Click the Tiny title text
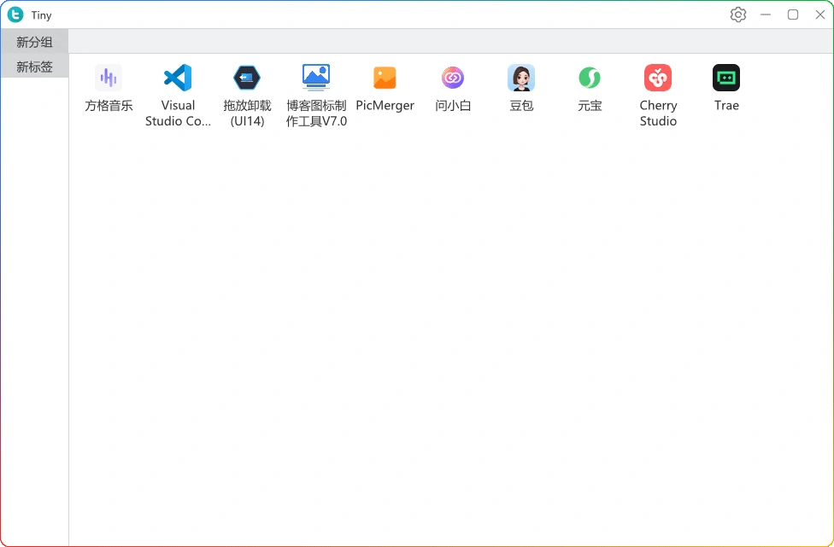Image resolution: width=834 pixels, height=547 pixels. pos(39,14)
